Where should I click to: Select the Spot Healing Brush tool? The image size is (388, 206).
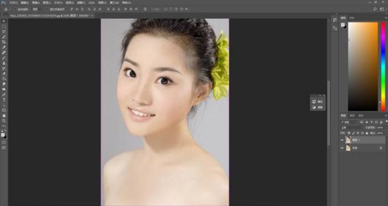point(4,52)
